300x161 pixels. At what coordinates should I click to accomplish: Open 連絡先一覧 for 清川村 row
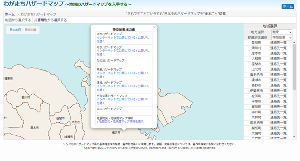(279, 48)
